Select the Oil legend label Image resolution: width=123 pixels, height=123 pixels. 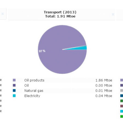click(x=26, y=85)
